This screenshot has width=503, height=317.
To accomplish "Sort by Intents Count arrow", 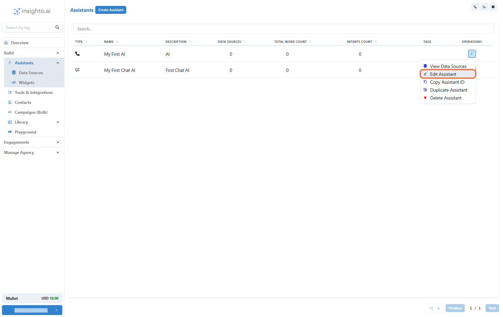I will (x=376, y=42).
